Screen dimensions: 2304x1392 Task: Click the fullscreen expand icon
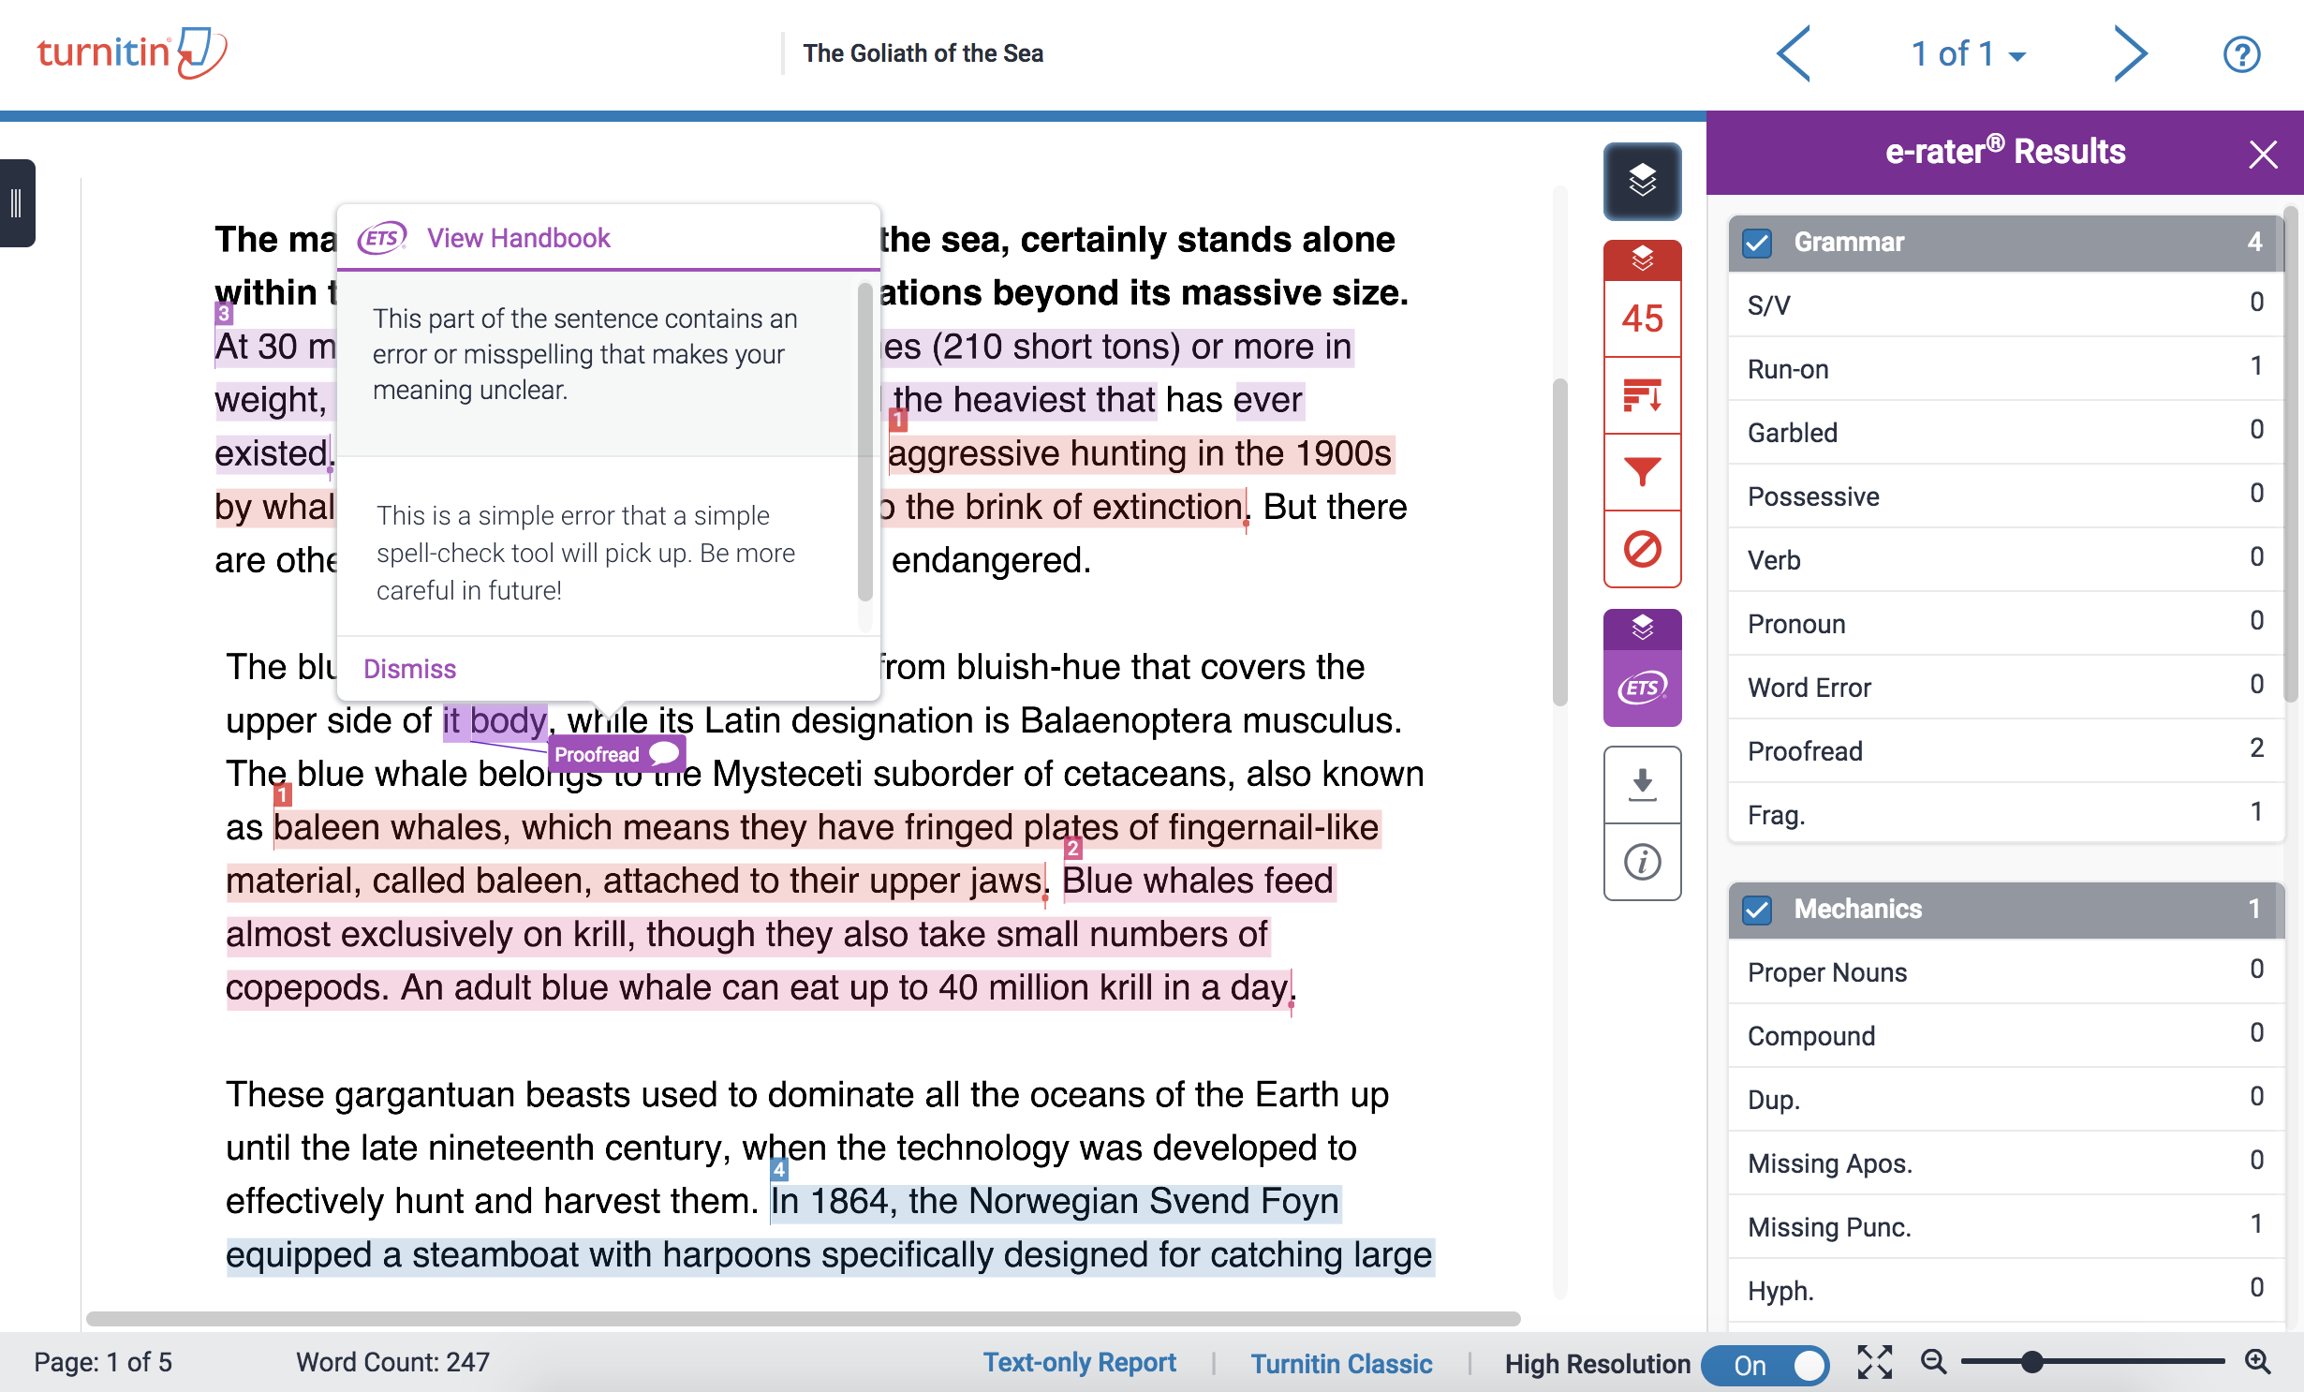click(1874, 1362)
